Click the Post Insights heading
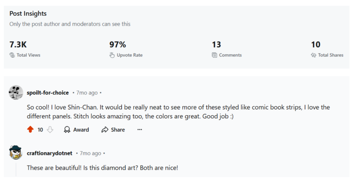Image resolution: width=363 pixels, height=182 pixels. 28,13
